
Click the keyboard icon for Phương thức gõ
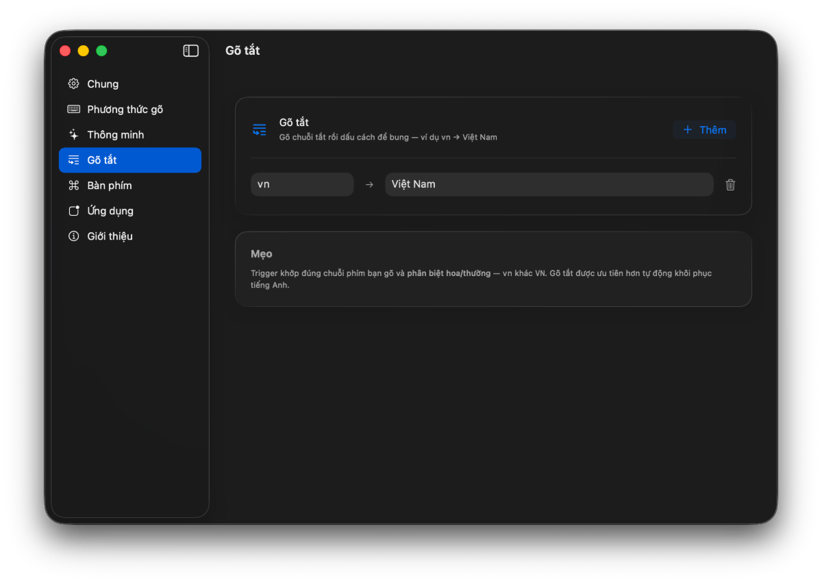coord(73,109)
